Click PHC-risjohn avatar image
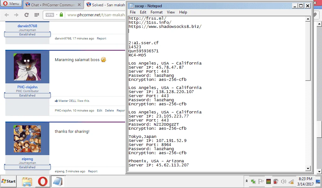Screen dimensions: 322x188 pos(27,67)
